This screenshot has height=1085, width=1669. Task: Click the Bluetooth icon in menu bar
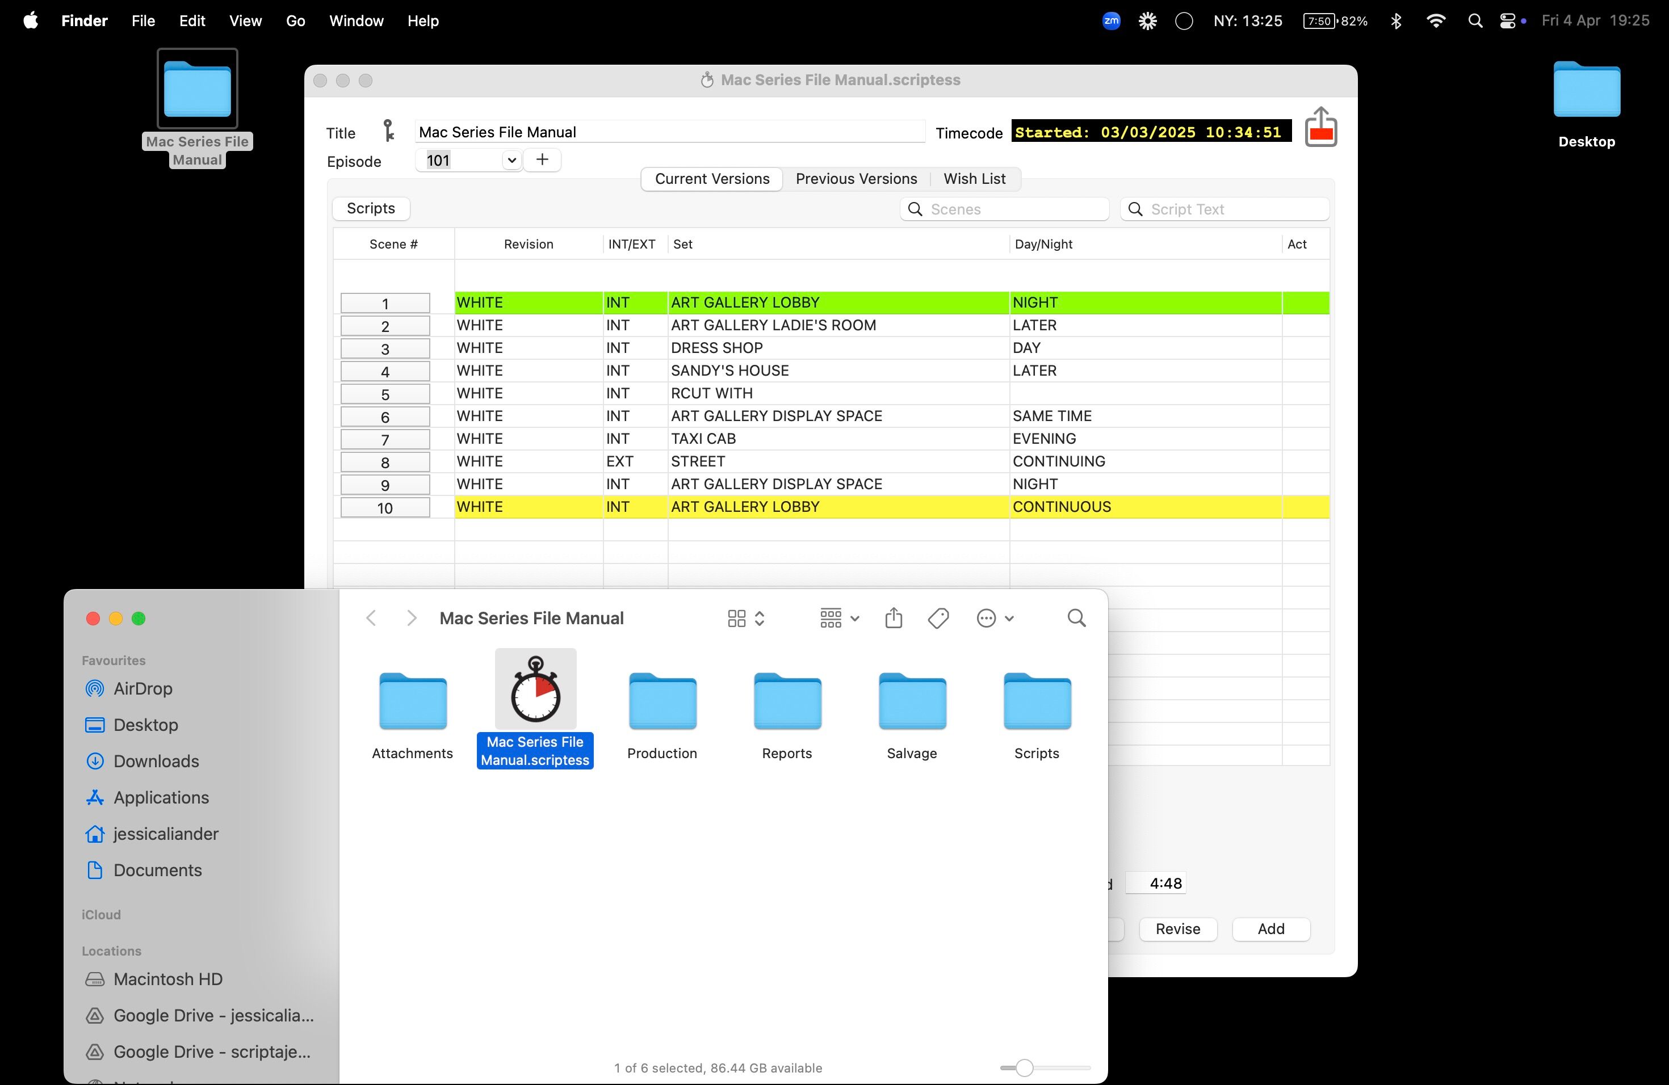point(1395,21)
